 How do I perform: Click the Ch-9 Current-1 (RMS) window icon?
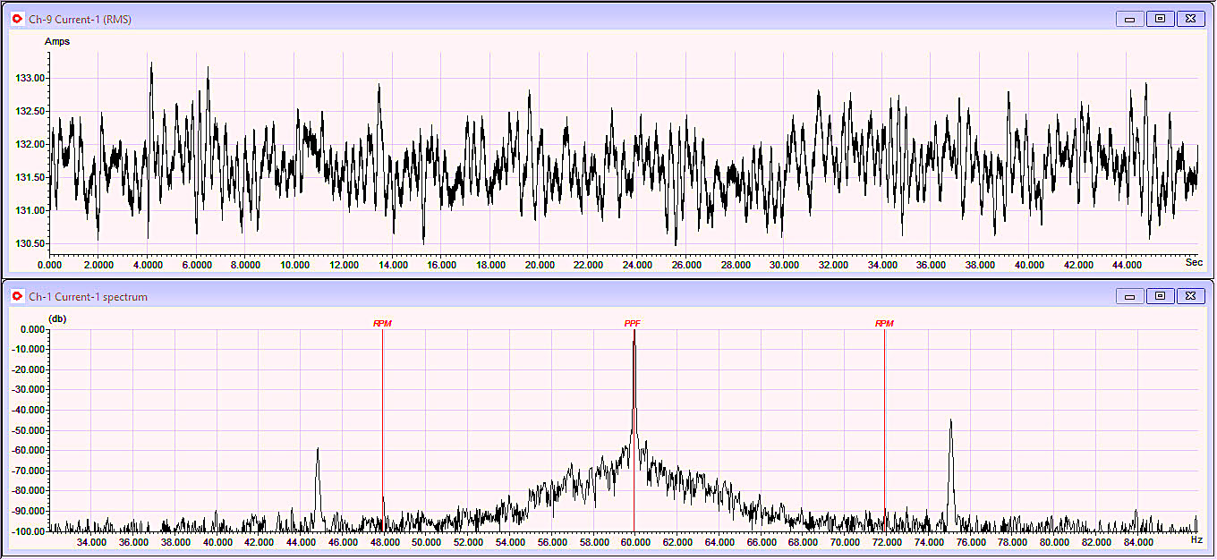[x=16, y=19]
